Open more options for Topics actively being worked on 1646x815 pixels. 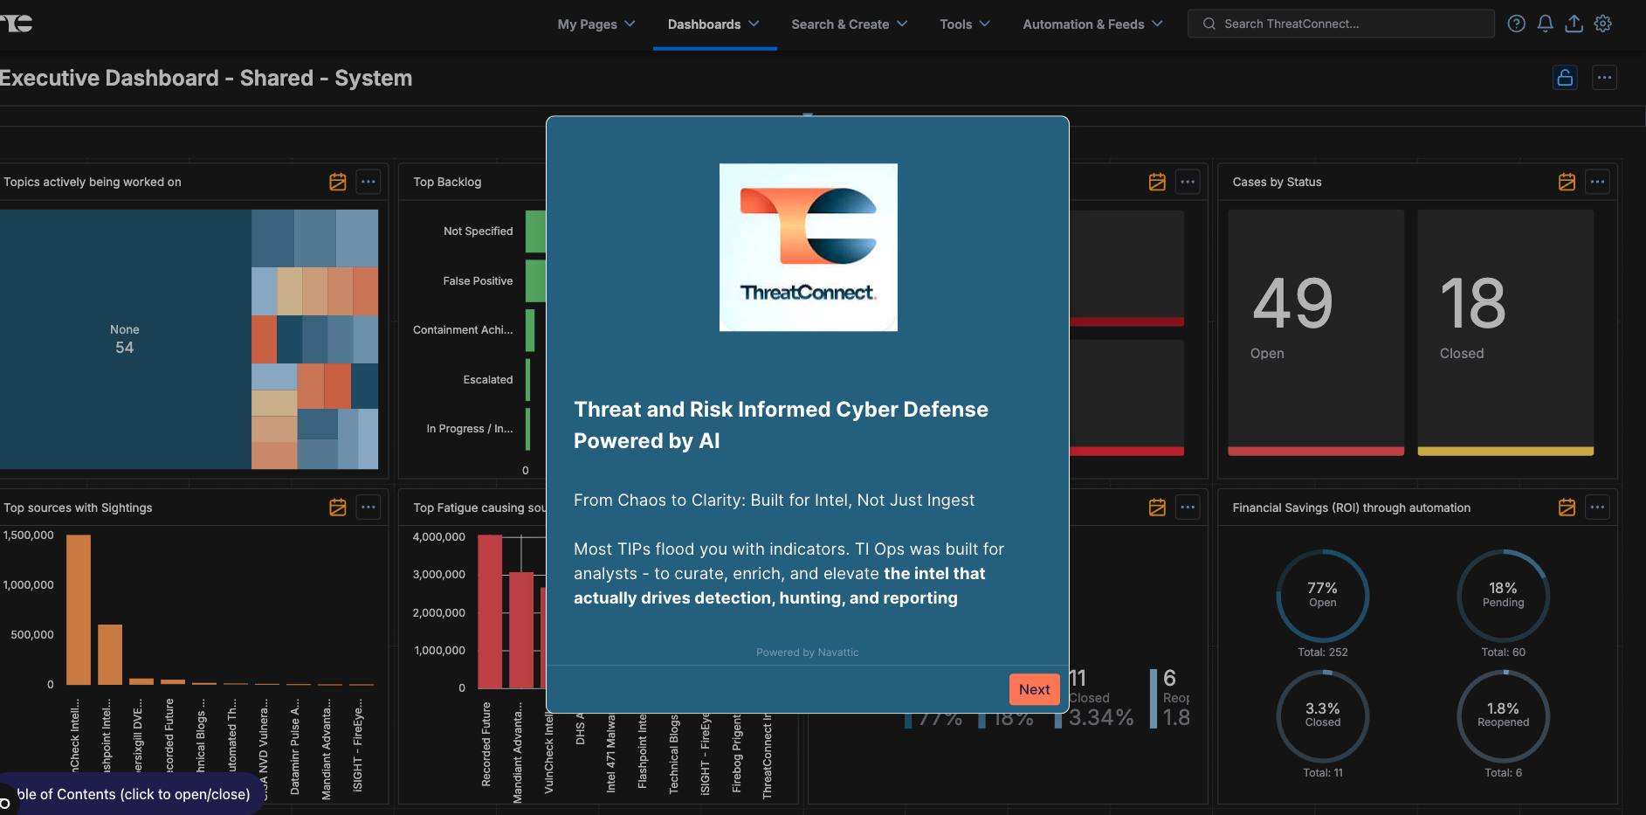coord(368,182)
